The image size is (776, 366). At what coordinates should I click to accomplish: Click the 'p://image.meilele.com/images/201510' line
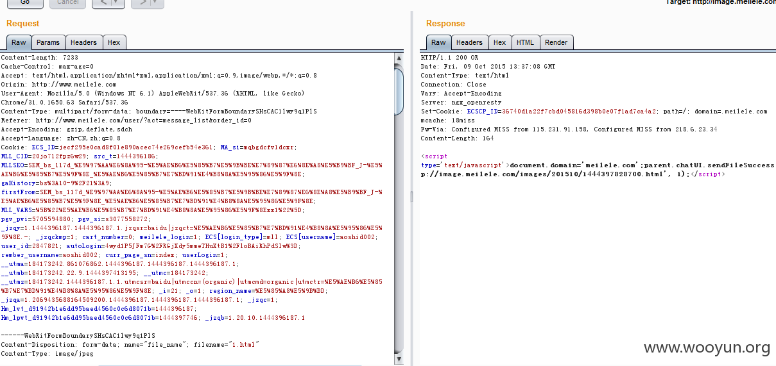click(573, 174)
